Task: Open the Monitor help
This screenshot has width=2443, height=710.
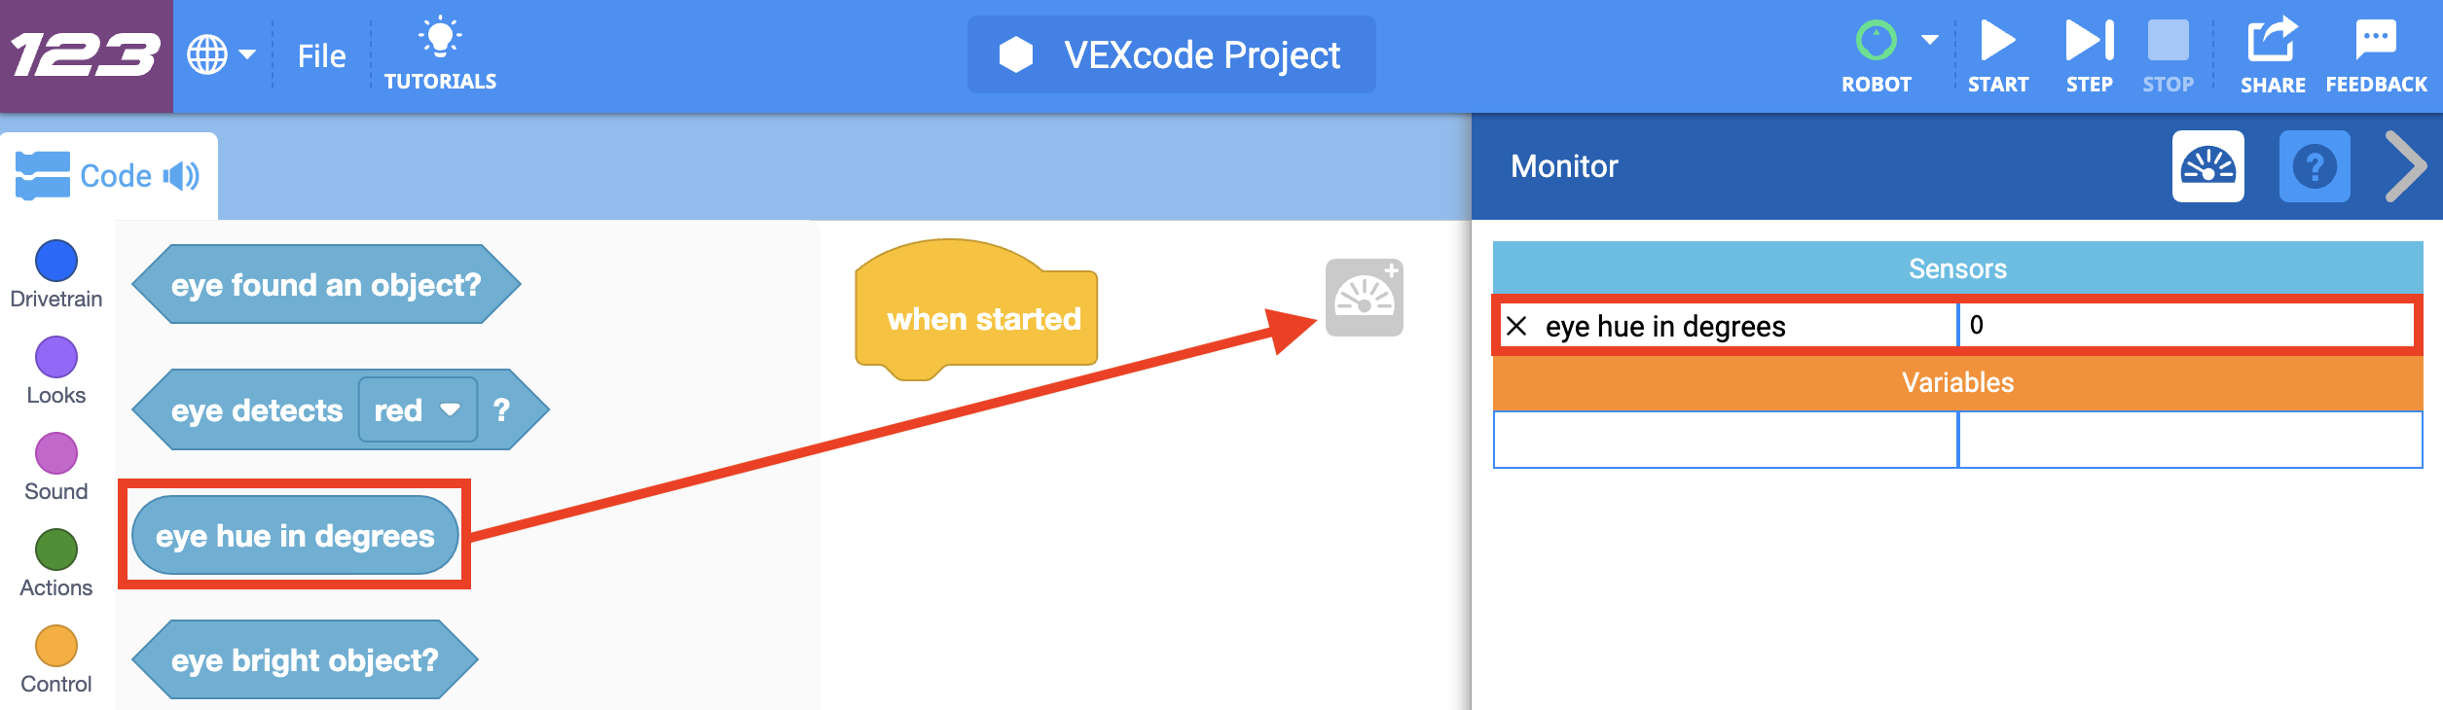Action: click(2315, 167)
